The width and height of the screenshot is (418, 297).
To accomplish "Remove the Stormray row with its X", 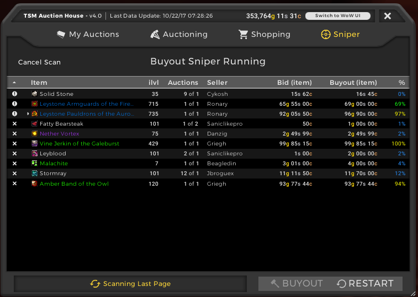I will pyautogui.click(x=14, y=173).
